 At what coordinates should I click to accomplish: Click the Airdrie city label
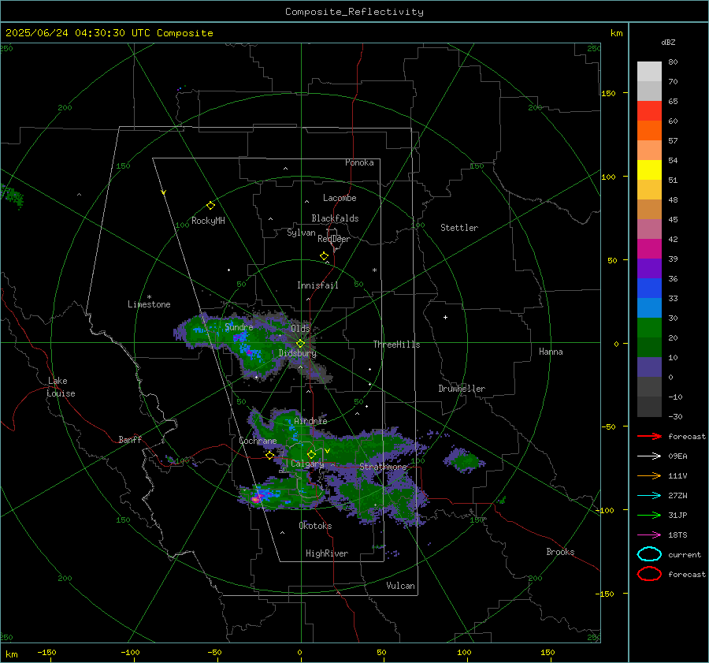pos(310,421)
